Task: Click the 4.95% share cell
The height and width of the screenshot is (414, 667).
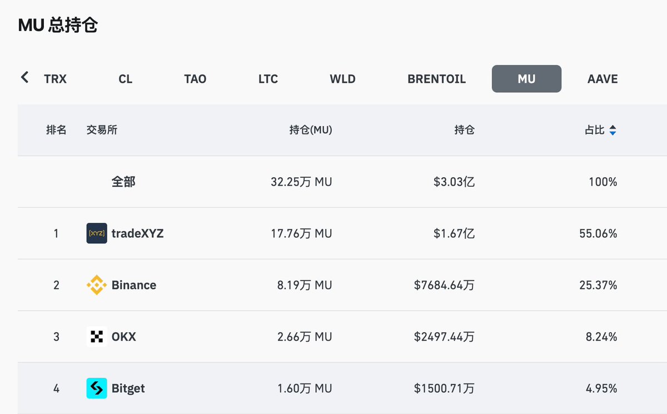Action: point(601,388)
